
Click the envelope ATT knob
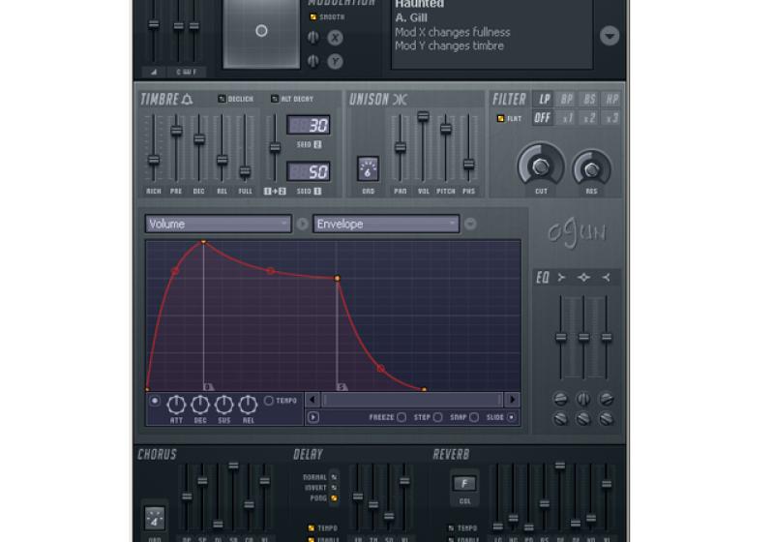[176, 405]
